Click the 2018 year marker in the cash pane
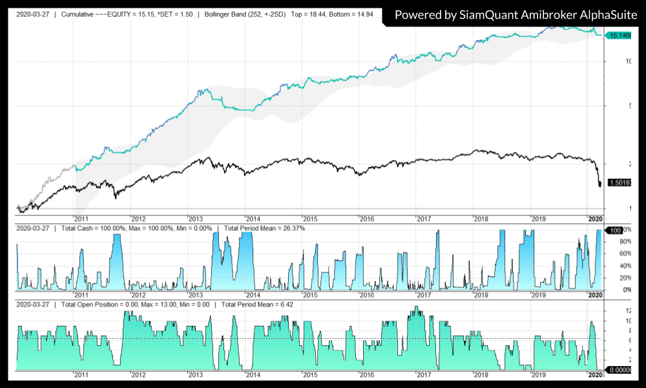Image resolution: width=646 pixels, height=388 pixels. (481, 295)
